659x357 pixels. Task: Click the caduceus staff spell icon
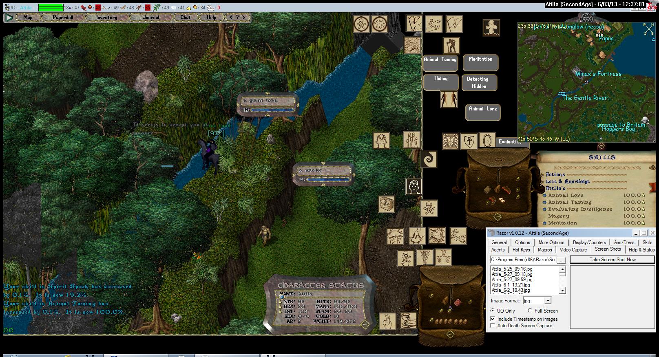[424, 258]
